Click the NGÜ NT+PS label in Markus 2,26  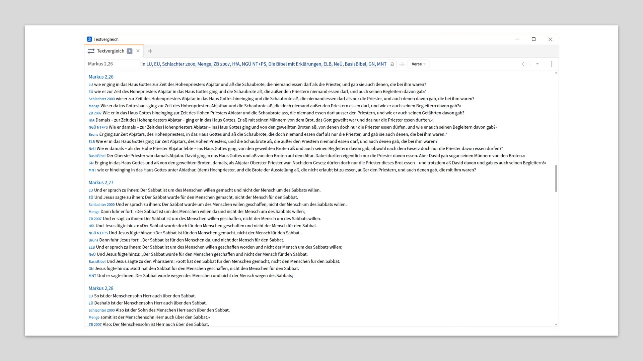tap(98, 127)
